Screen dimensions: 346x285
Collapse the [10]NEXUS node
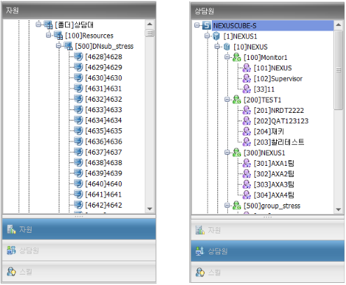pos(217,47)
